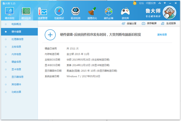Open 问题反馈 feedback link
Screen dimensions: 181x121
pyautogui.click(x=151, y=3)
